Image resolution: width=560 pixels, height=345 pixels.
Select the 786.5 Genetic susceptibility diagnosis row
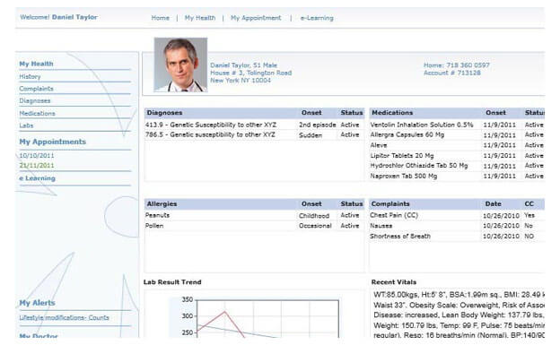click(x=254, y=134)
